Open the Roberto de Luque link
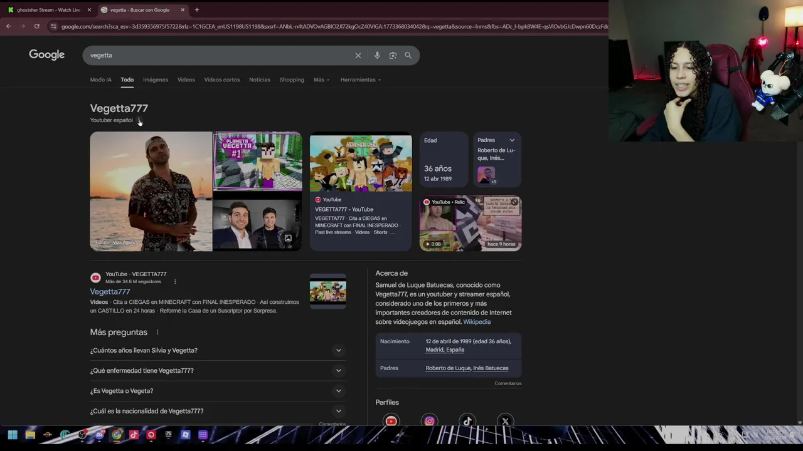Screen dimensions: 803x451 [448, 368]
